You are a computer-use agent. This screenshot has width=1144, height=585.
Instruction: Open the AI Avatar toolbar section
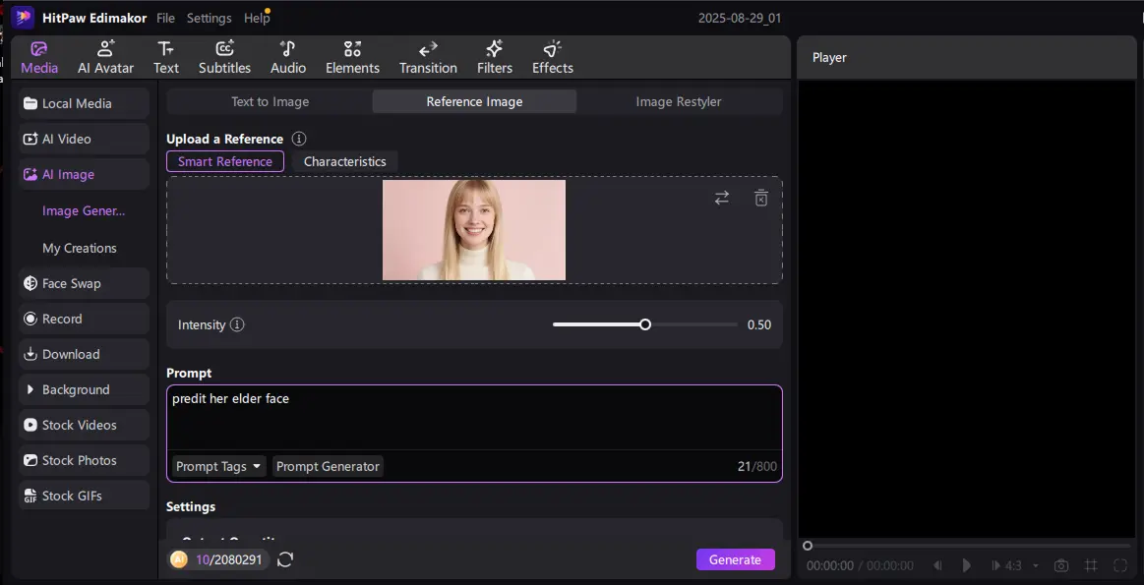(x=105, y=58)
